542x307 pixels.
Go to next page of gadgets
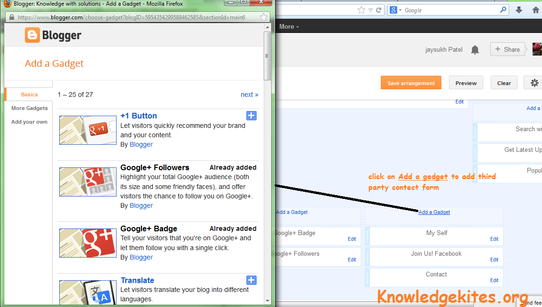coord(249,94)
